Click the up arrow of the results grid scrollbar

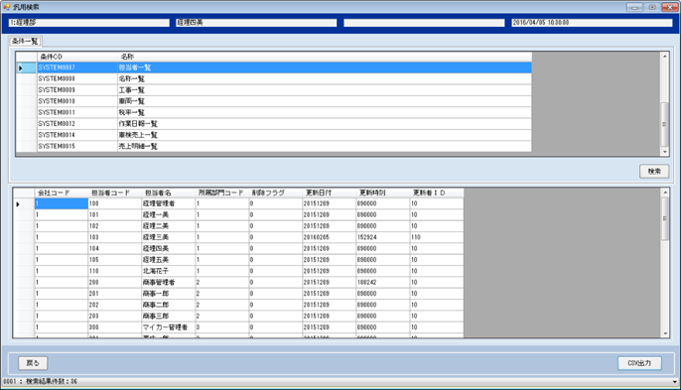tap(664, 193)
